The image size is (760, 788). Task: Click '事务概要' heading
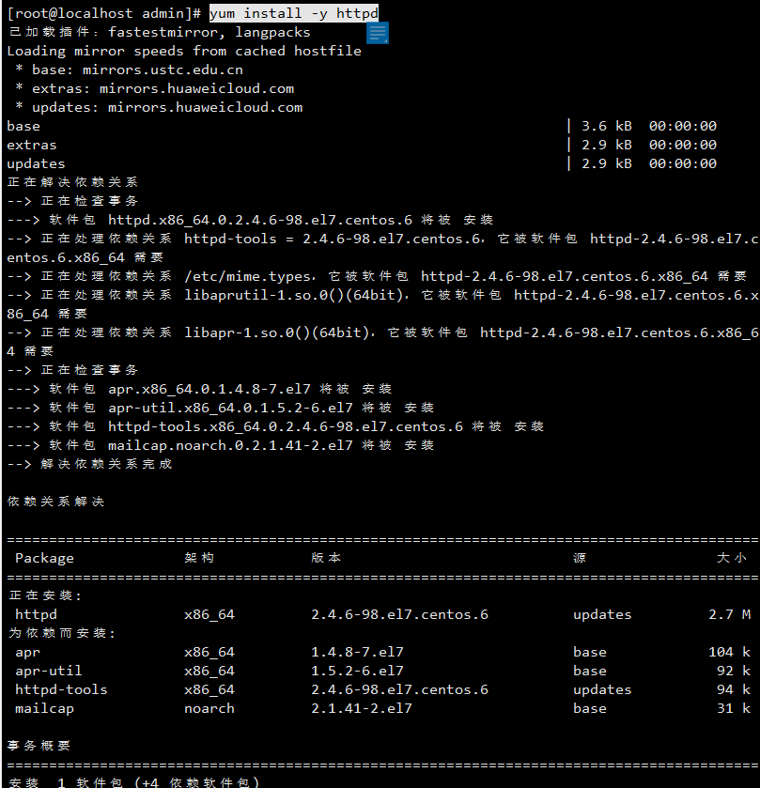(x=39, y=746)
